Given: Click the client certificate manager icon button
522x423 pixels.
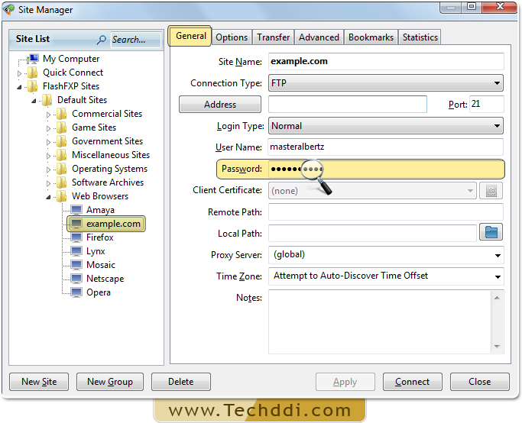Looking at the screenshot, I should tap(491, 191).
